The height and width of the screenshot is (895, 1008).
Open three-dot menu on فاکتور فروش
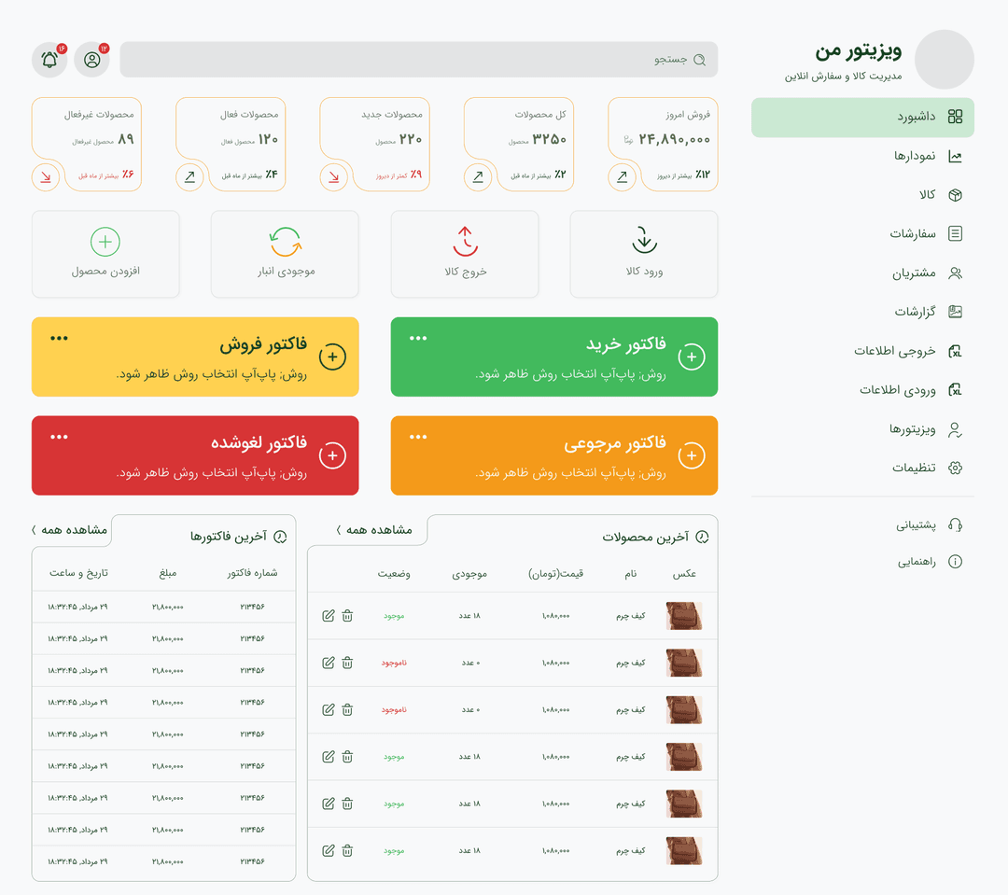[x=59, y=338]
